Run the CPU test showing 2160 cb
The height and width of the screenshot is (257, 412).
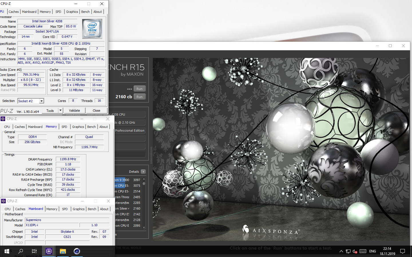pos(139,97)
